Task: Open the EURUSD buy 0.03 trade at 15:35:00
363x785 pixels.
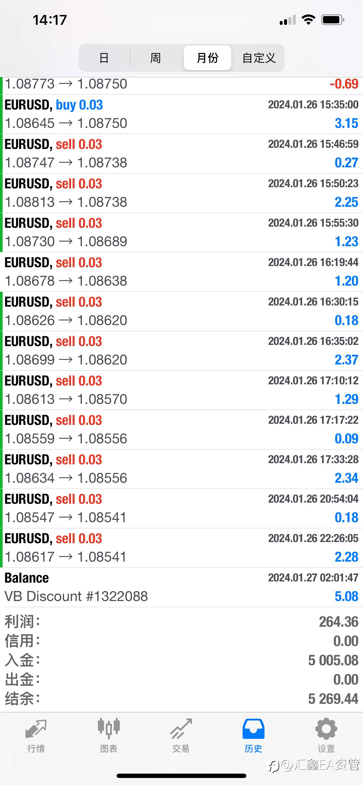Action: click(x=181, y=114)
